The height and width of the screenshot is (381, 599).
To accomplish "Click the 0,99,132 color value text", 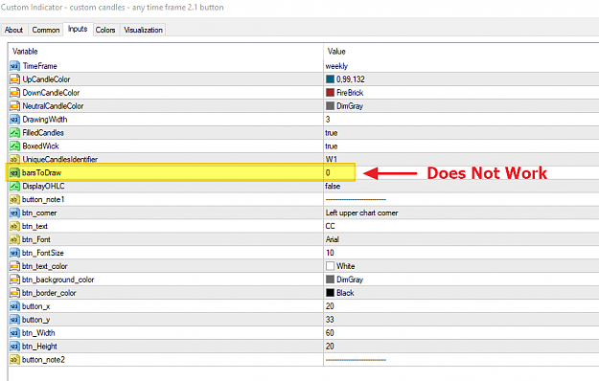I will point(351,79).
